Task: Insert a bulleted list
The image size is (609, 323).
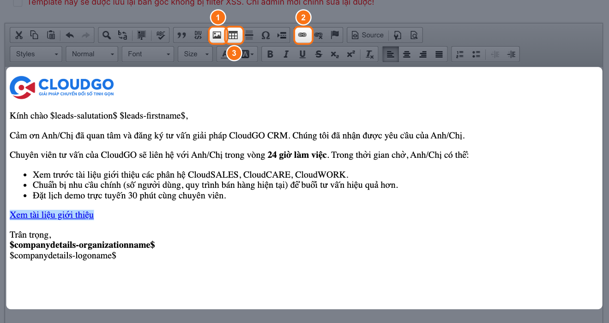Action: [x=476, y=54]
